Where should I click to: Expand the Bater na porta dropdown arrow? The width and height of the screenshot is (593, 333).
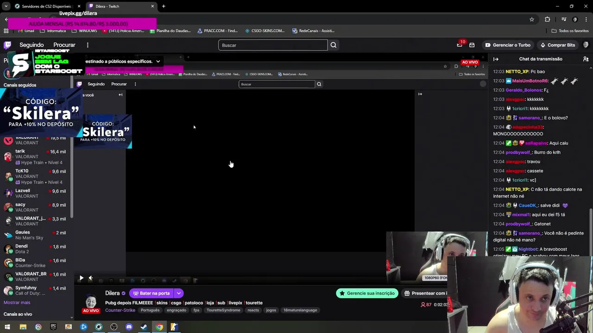178,293
